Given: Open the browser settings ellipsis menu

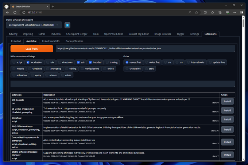Looking at the screenshot, I should coord(235,12).
